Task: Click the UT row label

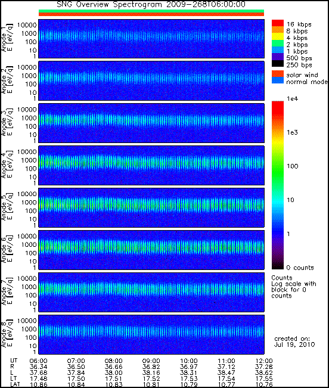Action: pyautogui.click(x=14, y=361)
